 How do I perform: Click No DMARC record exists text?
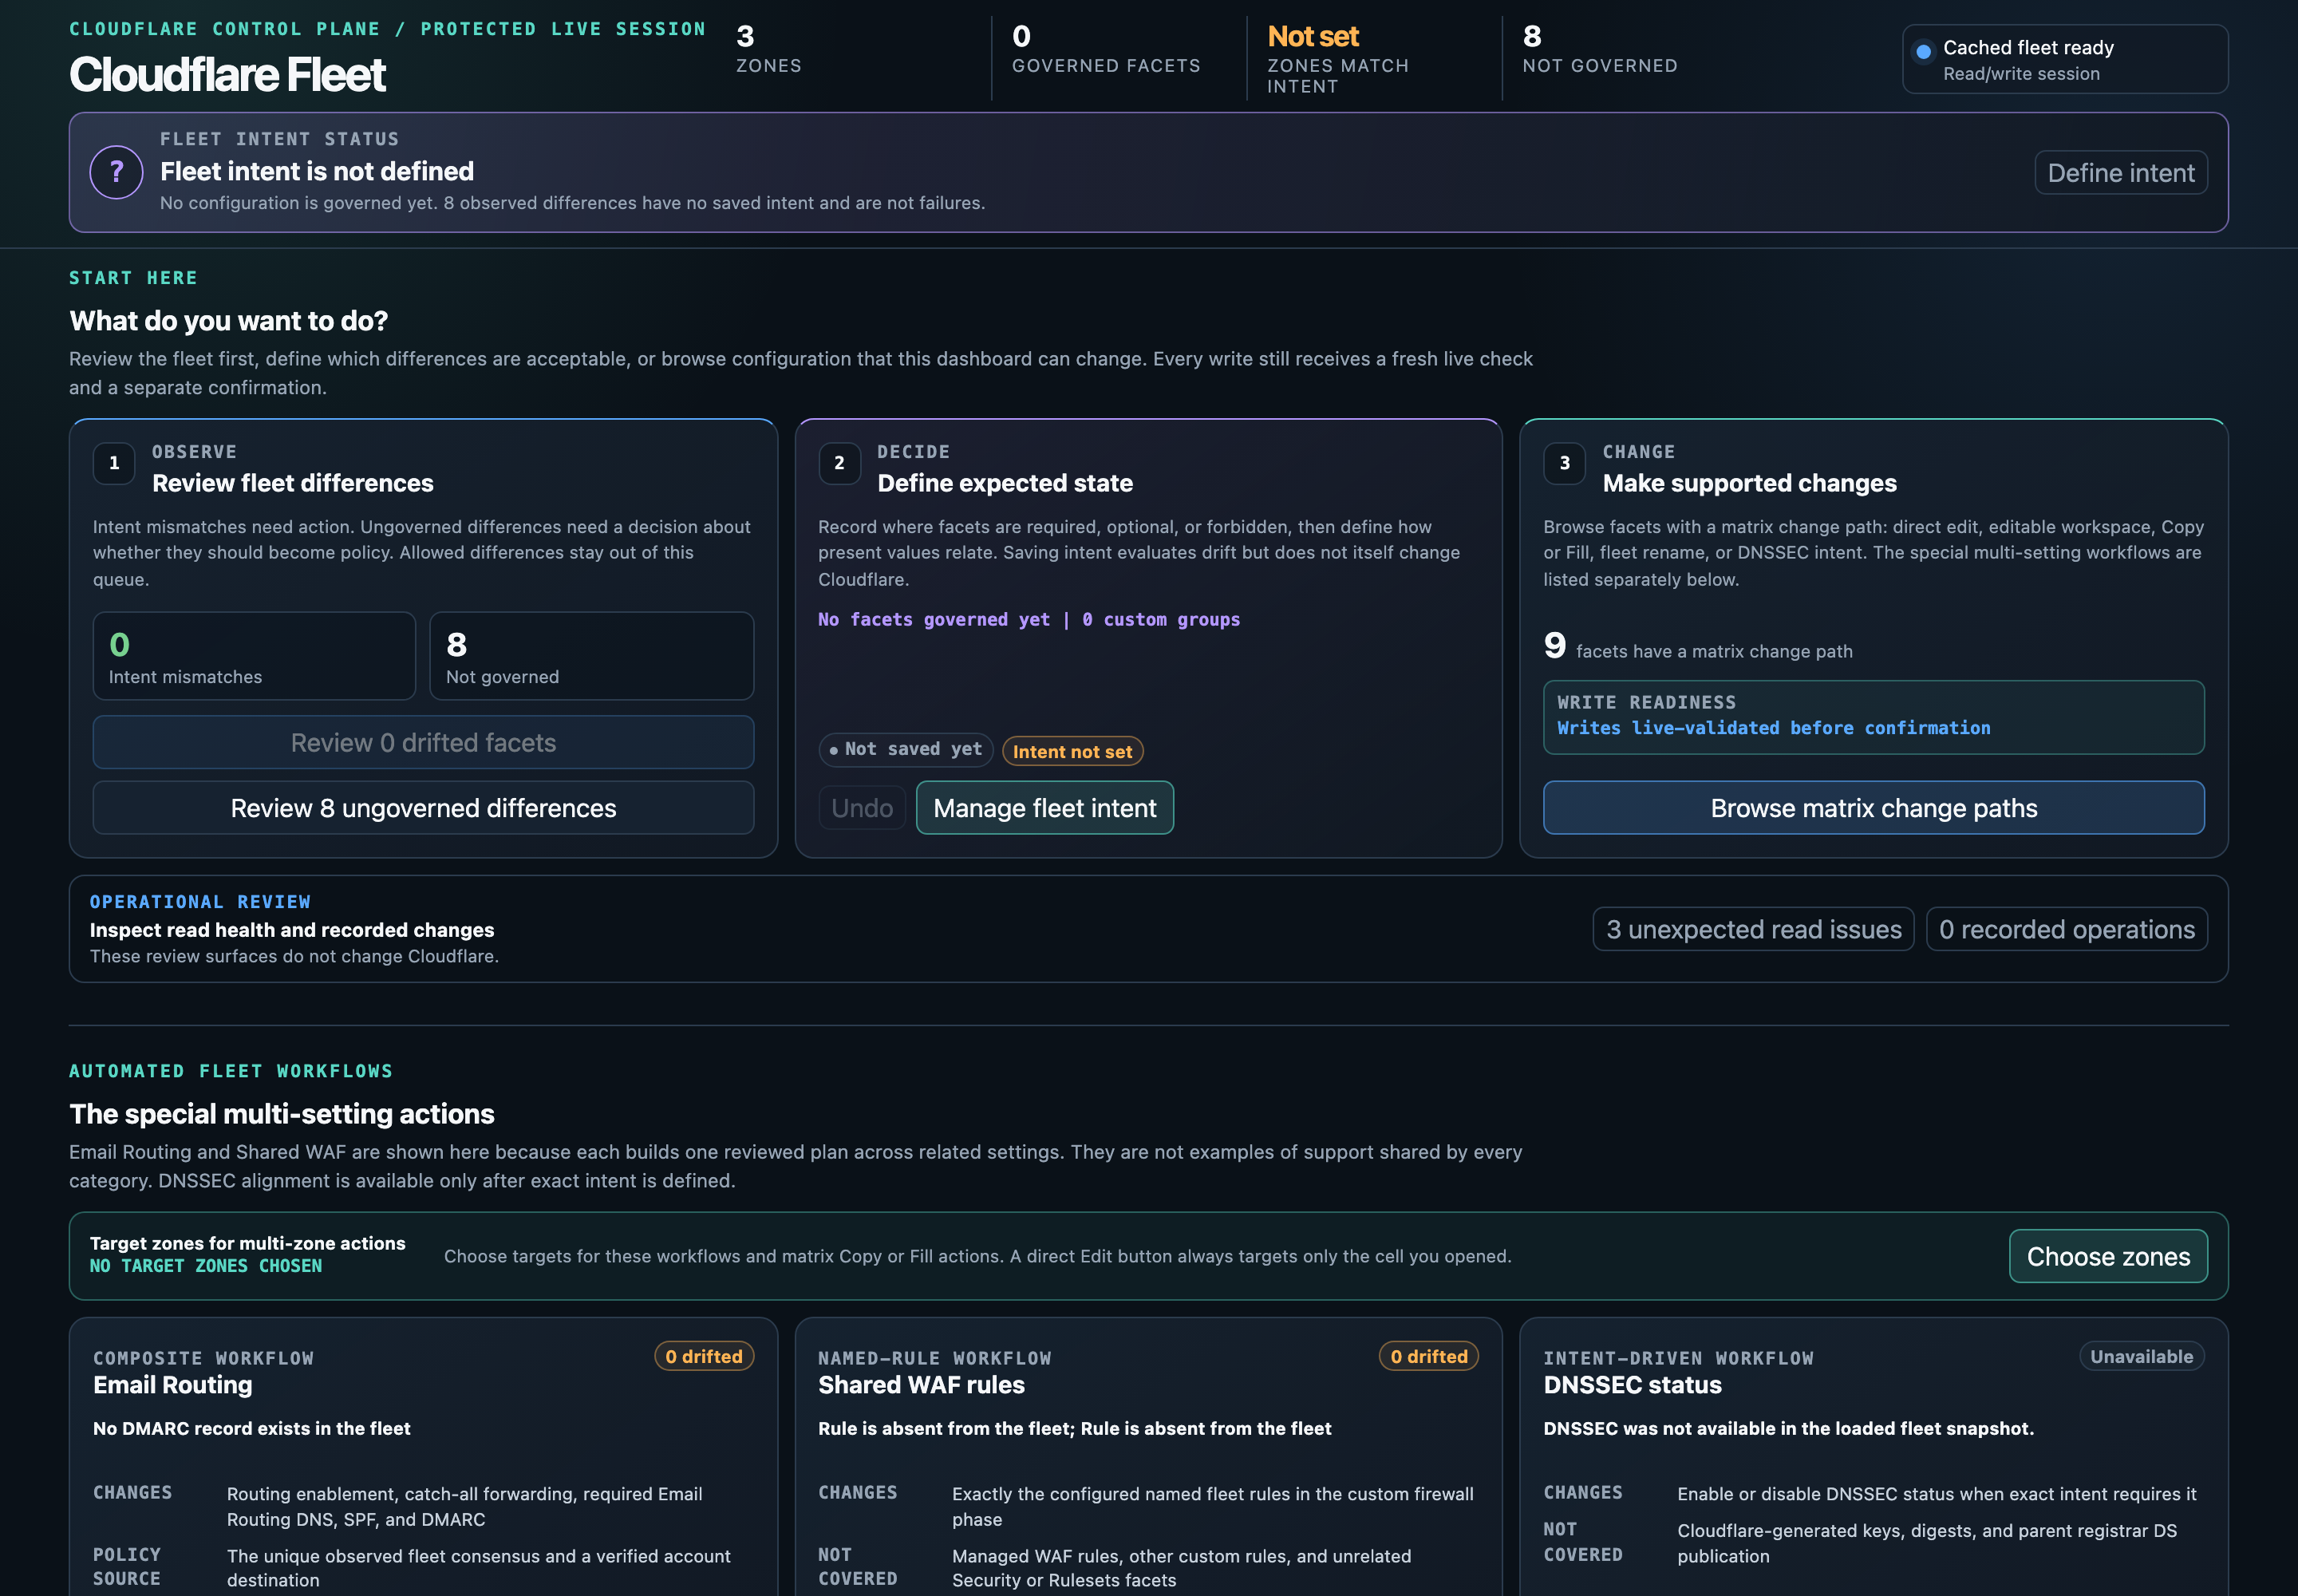point(252,1428)
